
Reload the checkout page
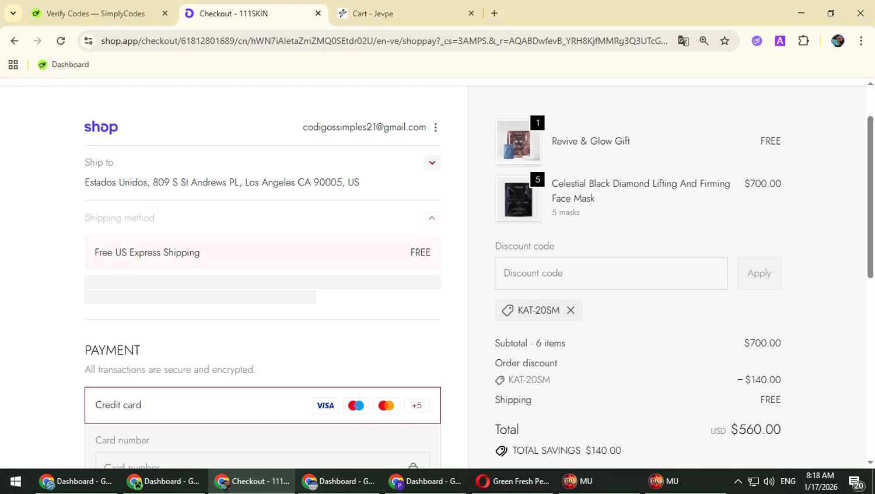pos(61,41)
